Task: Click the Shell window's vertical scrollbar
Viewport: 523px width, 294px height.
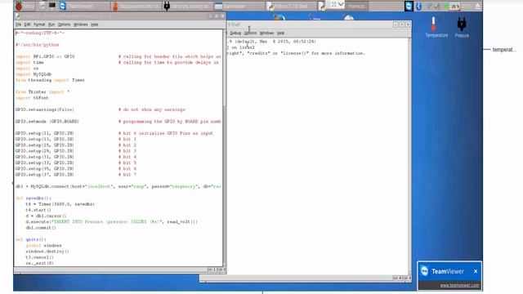Action: click(409, 156)
